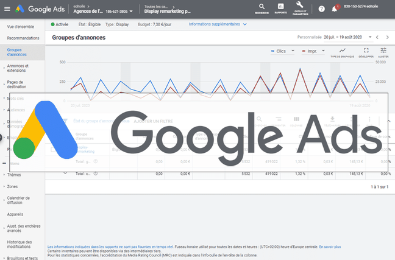This screenshot has height=260, width=395.
Task: Click the Télécharger download icon
Action: click(332, 121)
